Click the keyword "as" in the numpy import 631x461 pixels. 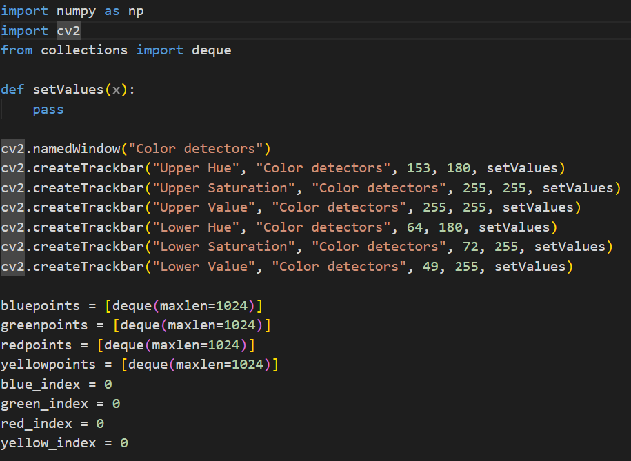112,11
